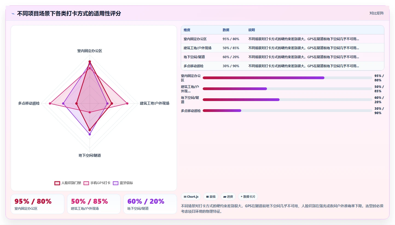The height and width of the screenshot is (225, 395).
Task: Click the lightning icon beside the card title
Action: [13, 14]
